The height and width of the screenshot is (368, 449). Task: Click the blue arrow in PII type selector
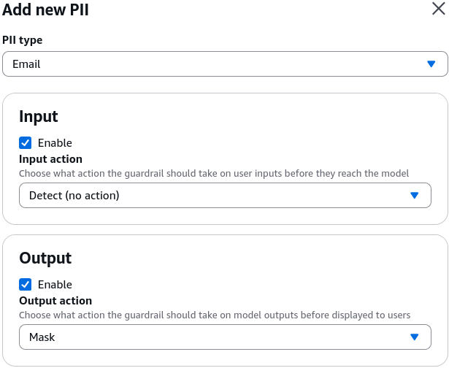pyautogui.click(x=431, y=64)
